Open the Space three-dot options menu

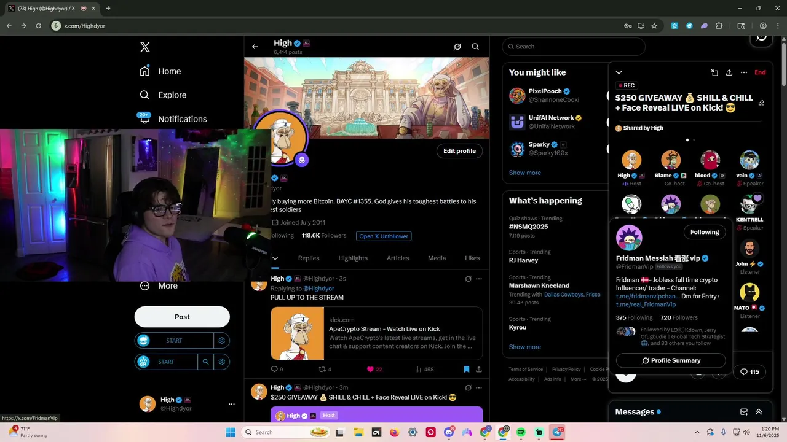(x=744, y=72)
